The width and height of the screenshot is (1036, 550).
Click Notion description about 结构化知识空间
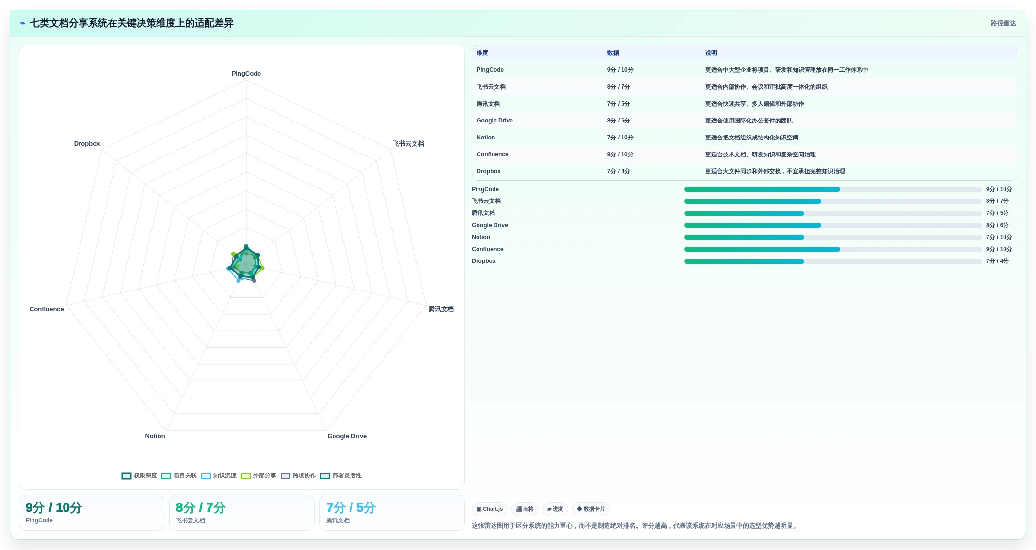[x=751, y=137]
